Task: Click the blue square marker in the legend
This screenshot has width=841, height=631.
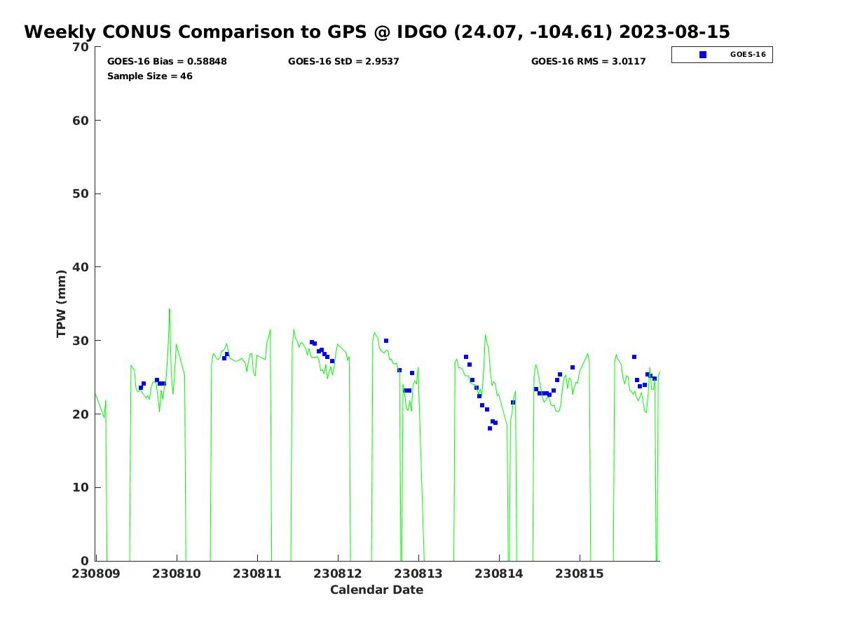Action: click(x=703, y=55)
